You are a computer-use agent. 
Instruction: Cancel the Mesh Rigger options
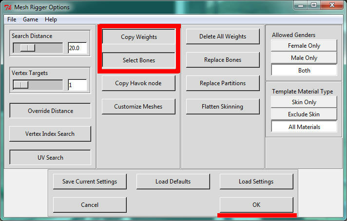tap(90, 205)
